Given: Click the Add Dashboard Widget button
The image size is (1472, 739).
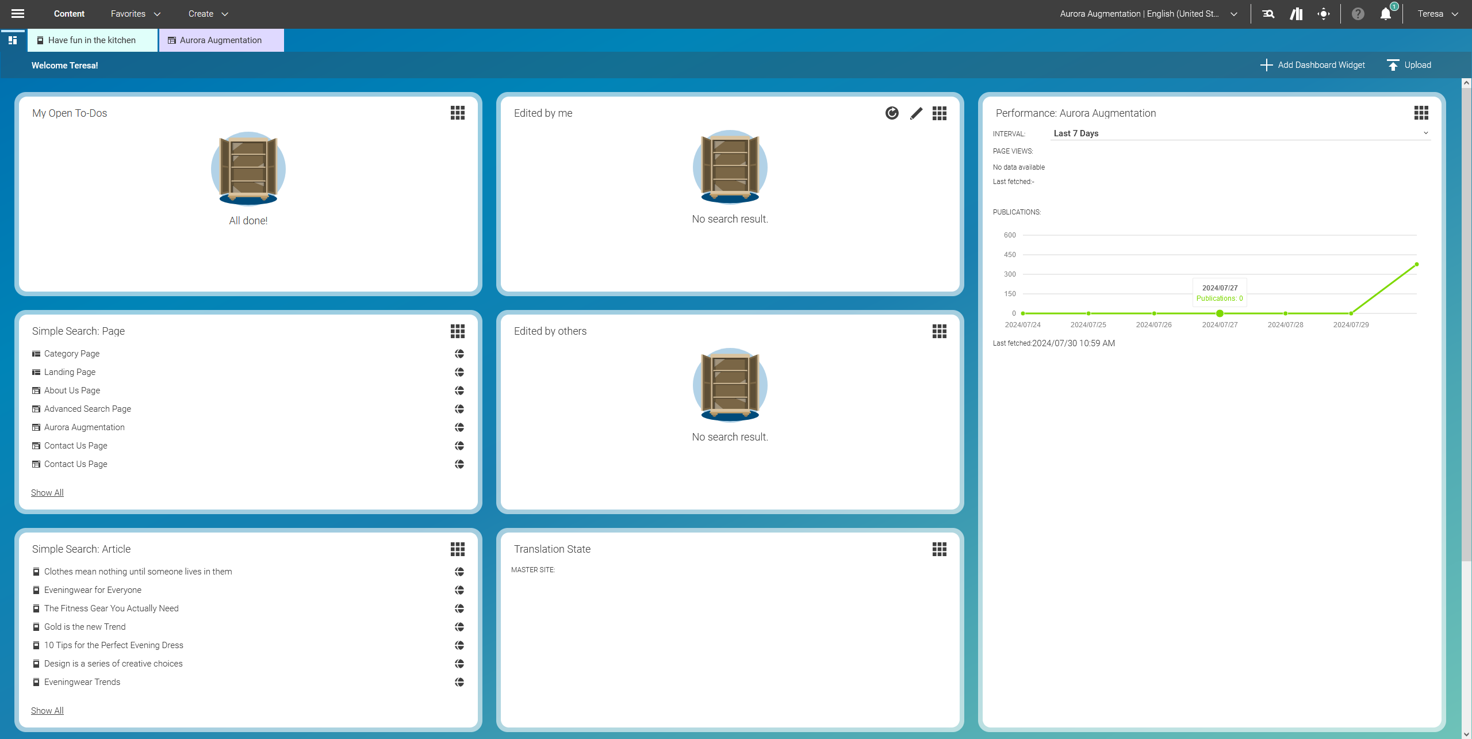Looking at the screenshot, I should 1313,65.
